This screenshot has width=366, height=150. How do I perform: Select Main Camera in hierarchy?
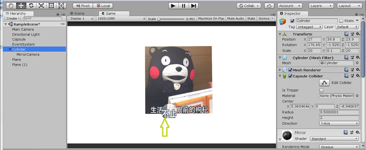pos(23,29)
